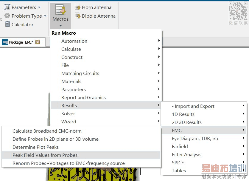Open the Materials submenu
Image resolution: width=249 pixels, height=181 pixels.
(x=106, y=81)
